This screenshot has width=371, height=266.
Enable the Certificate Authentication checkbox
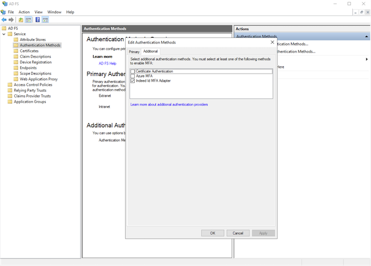(133, 71)
